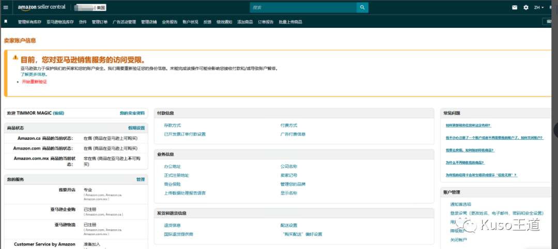This screenshot has height=249, width=558.
Task: Click 管理 in 您的服务 panel
Action: click(141, 180)
